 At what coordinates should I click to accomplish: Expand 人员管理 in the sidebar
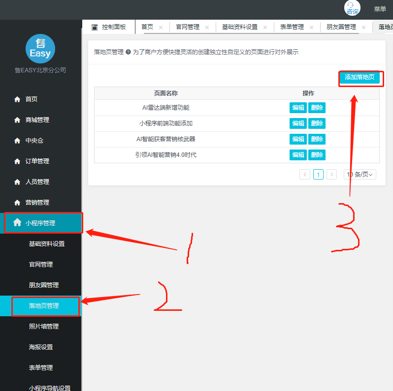tap(40, 182)
